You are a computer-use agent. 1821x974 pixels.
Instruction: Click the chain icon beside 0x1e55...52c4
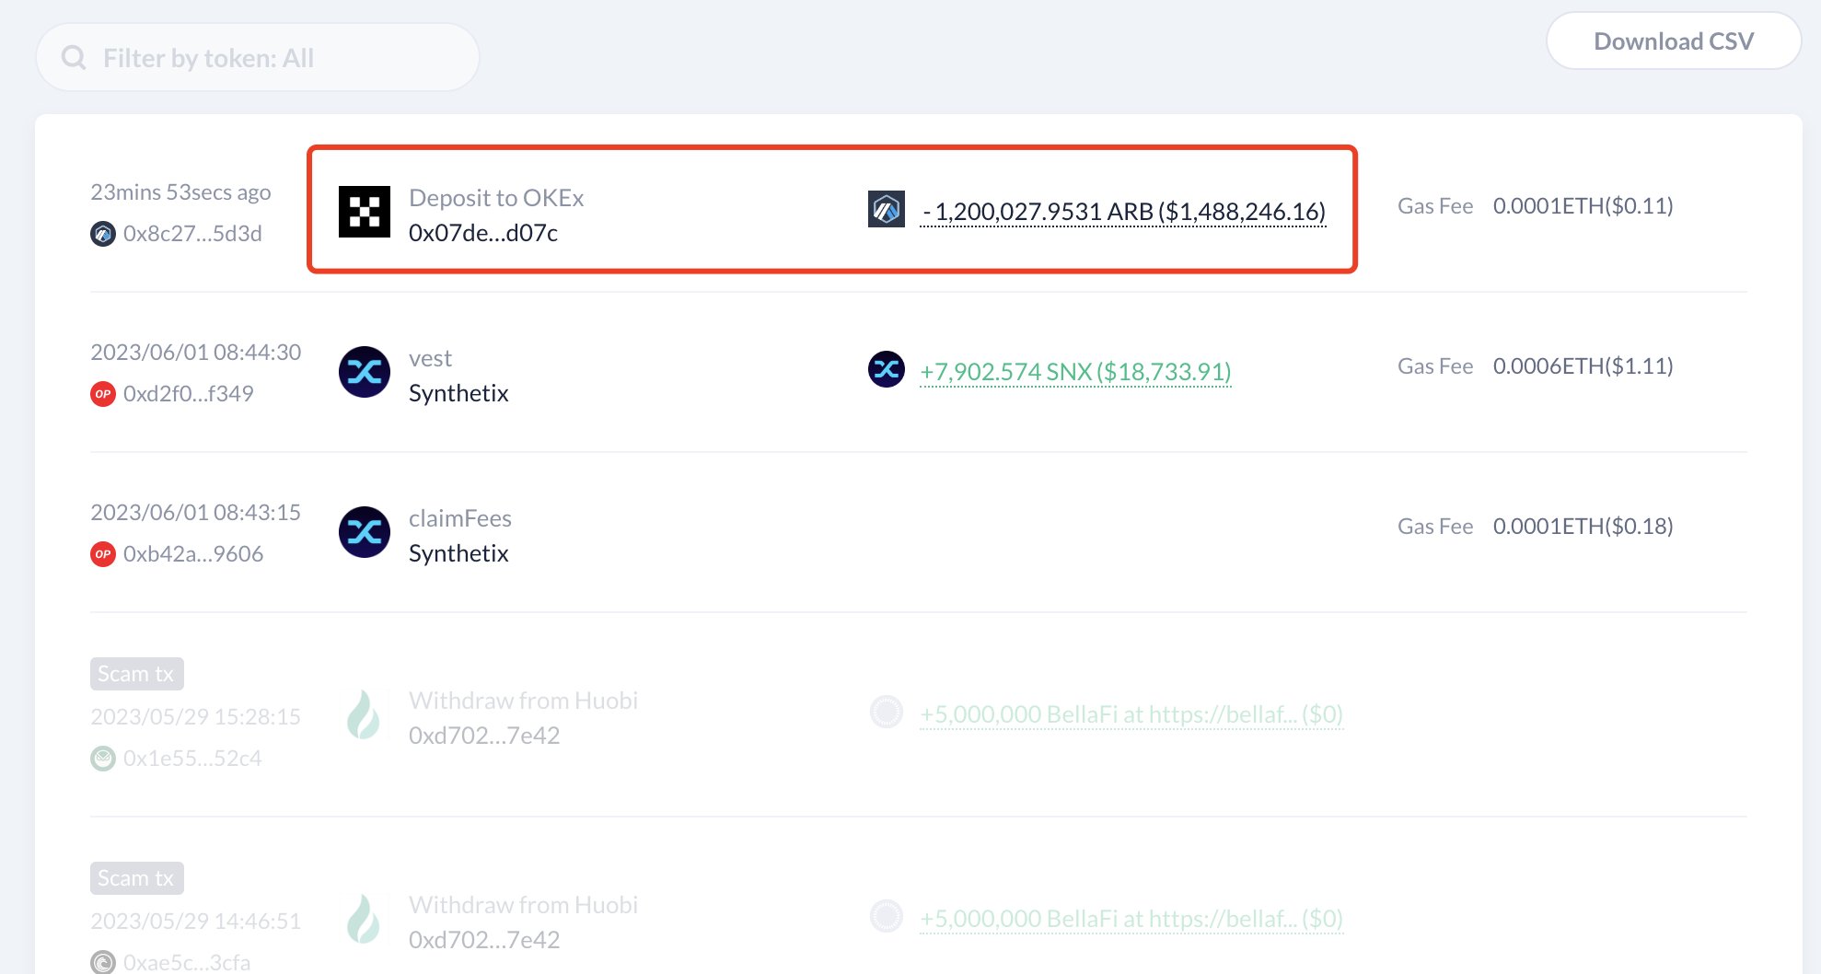(x=103, y=759)
